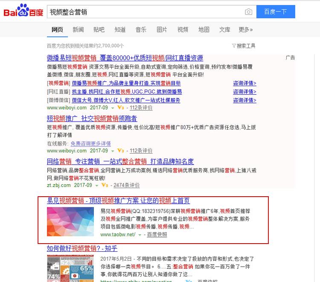The width and height of the screenshot is (320, 282).
Task: Open image search via camera icon
Action: coord(248,12)
